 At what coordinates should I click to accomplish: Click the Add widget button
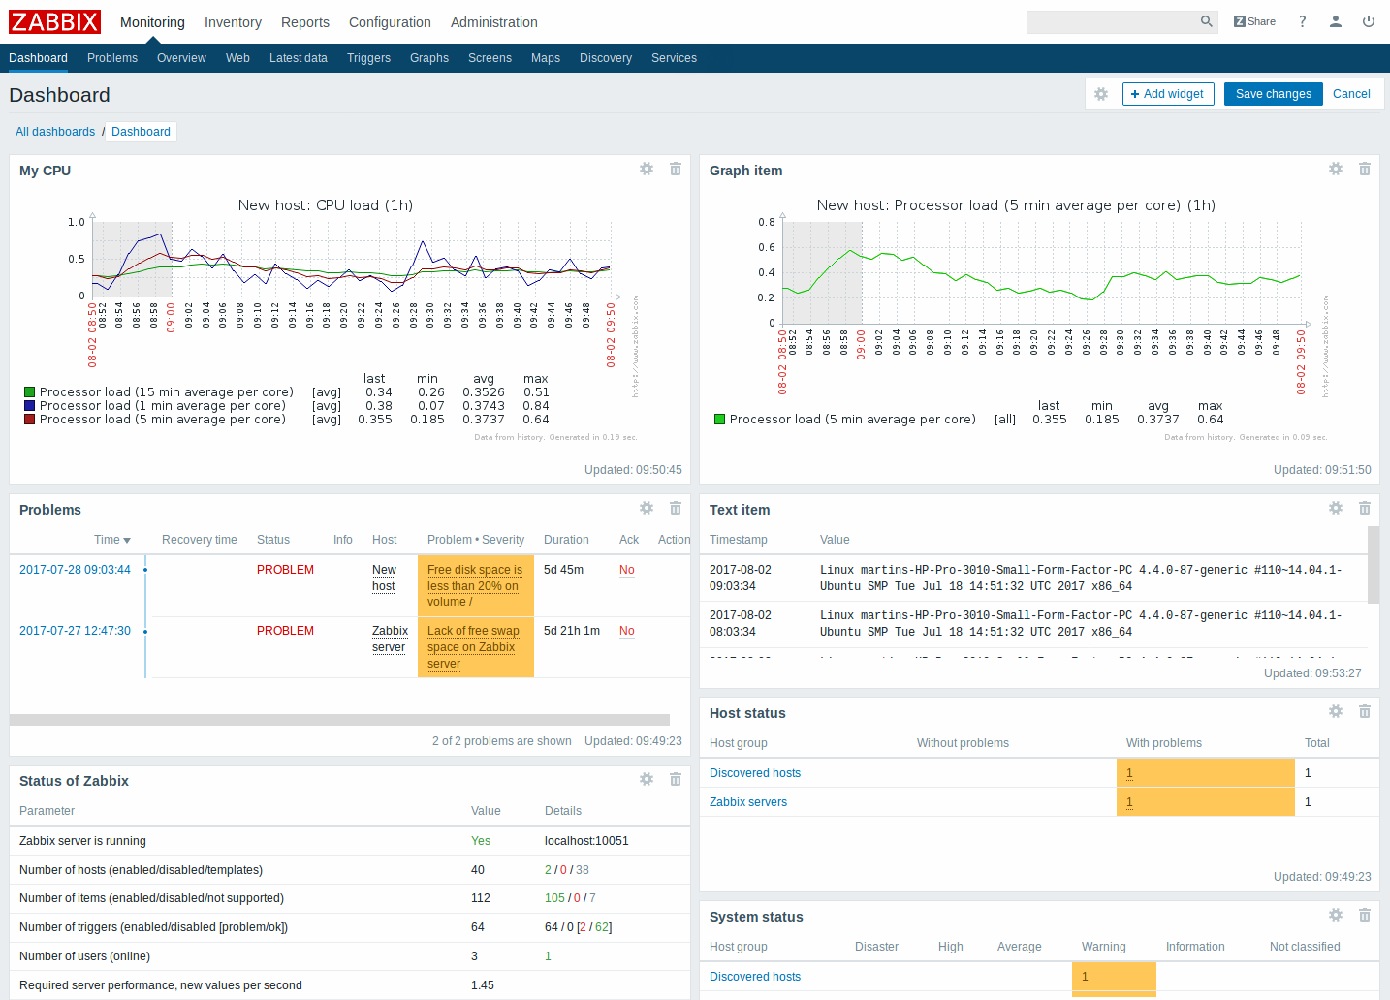pyautogui.click(x=1168, y=94)
